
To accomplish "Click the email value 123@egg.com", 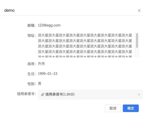I will tap(49, 25).
